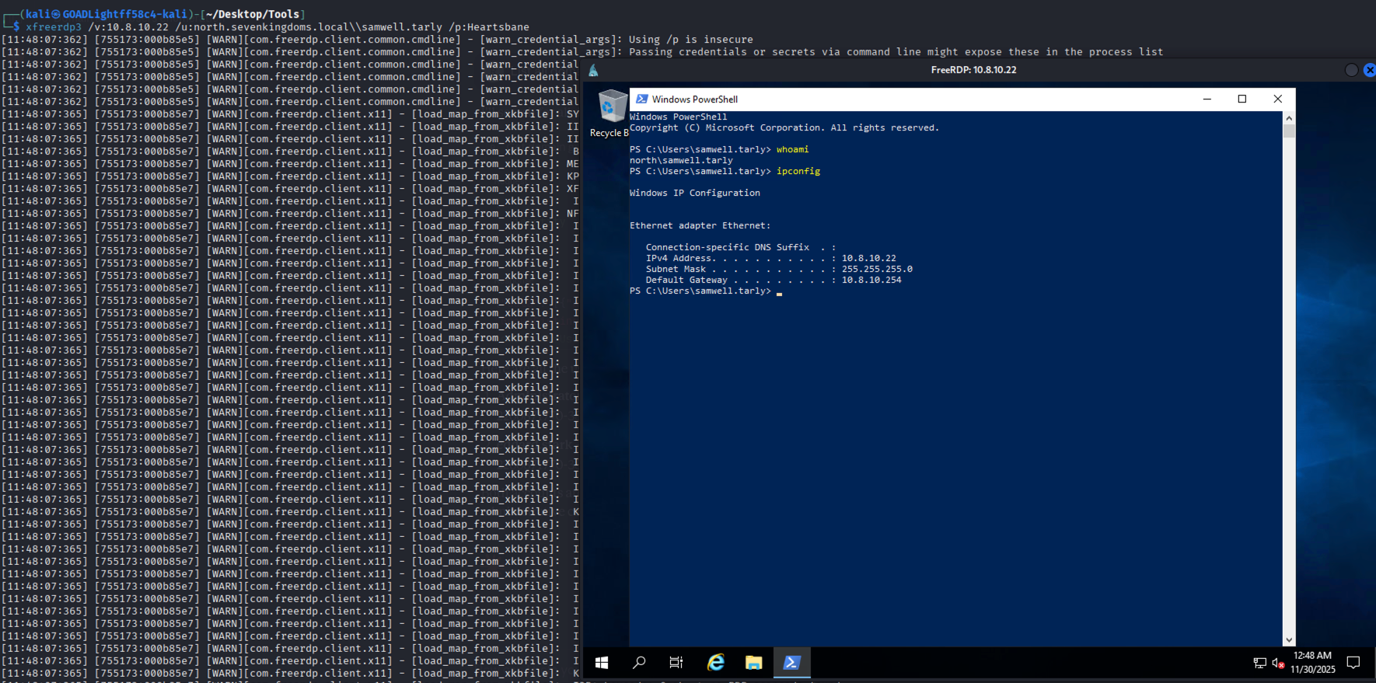This screenshot has width=1376, height=683.
Task: Click the taskbar search magnifier icon
Action: pos(639,663)
